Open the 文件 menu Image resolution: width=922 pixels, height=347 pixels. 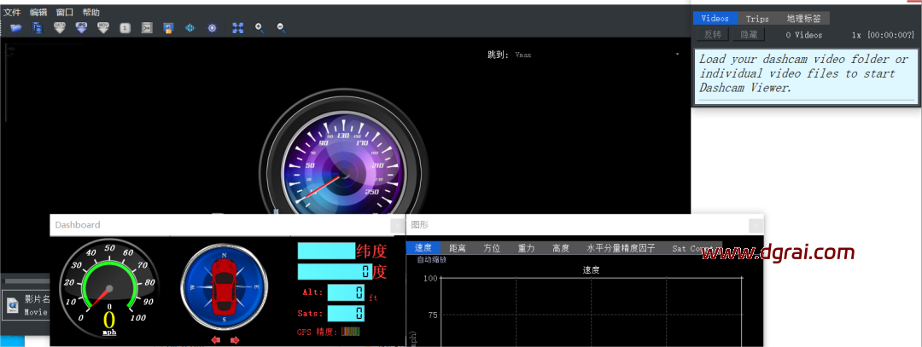pos(12,13)
